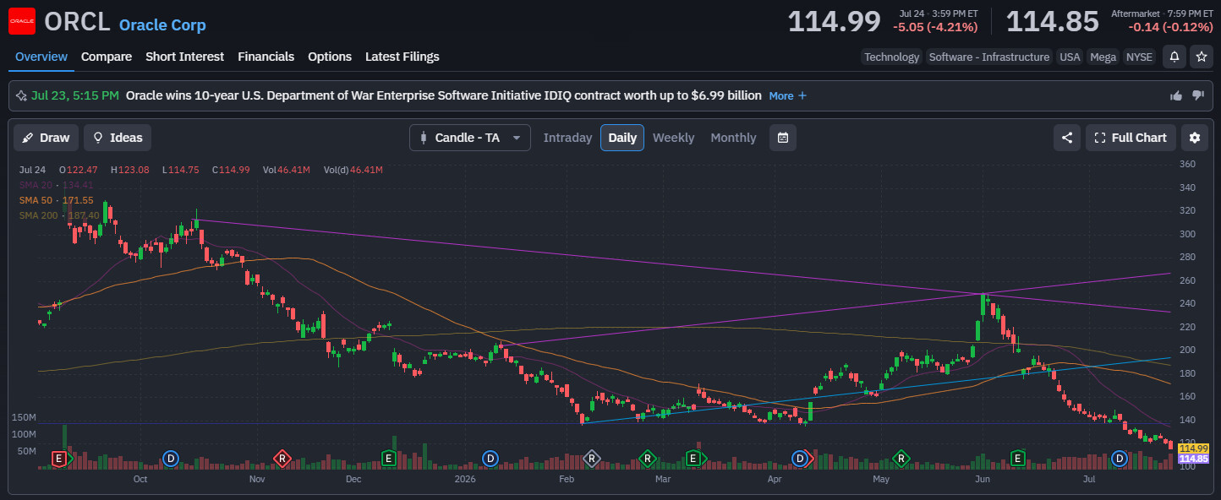Screen dimensions: 1221x500
Task: Click the December earnings E marker
Action: pos(389,459)
